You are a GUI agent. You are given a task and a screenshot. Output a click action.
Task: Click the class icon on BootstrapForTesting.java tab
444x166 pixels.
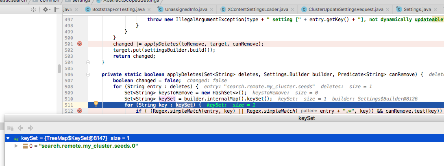[x=88, y=10]
